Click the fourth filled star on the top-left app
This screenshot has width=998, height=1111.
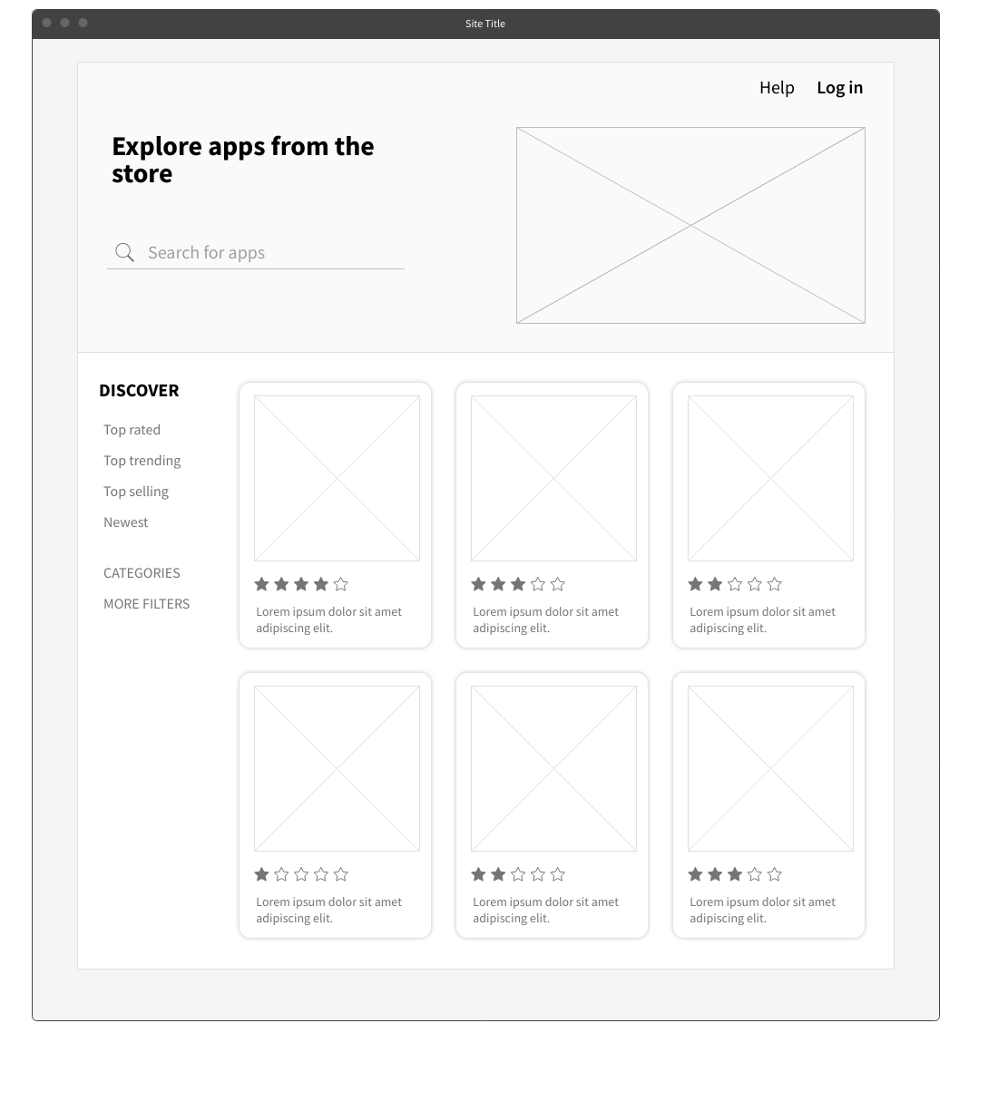(x=321, y=584)
